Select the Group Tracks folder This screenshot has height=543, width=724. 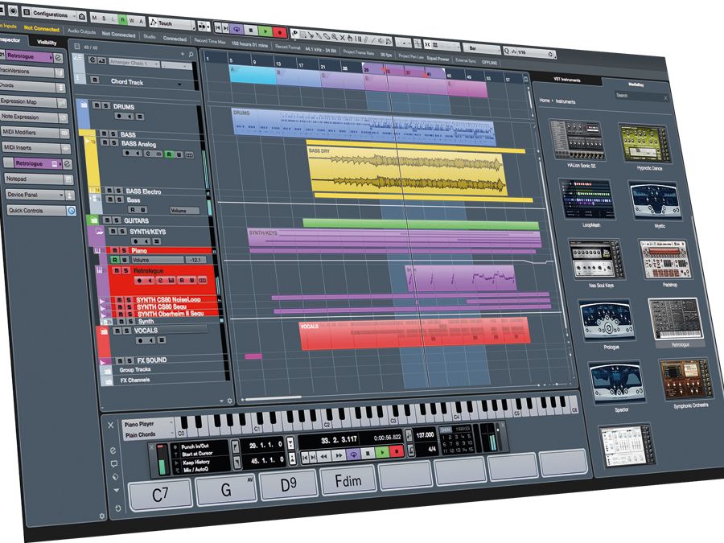click(x=135, y=370)
